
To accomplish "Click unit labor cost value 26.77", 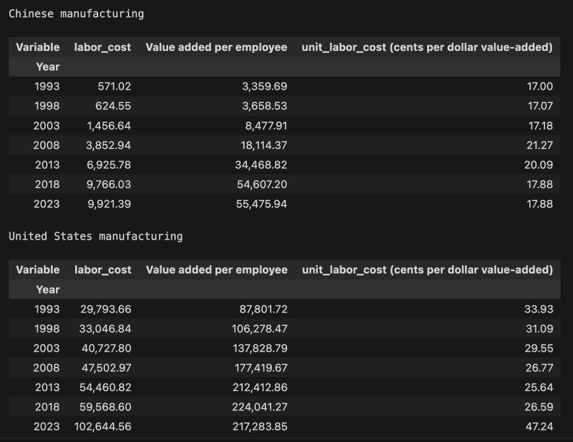I will pyautogui.click(x=539, y=367).
